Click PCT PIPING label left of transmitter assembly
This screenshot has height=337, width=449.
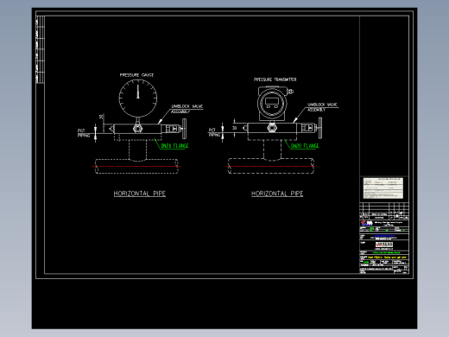coord(214,132)
